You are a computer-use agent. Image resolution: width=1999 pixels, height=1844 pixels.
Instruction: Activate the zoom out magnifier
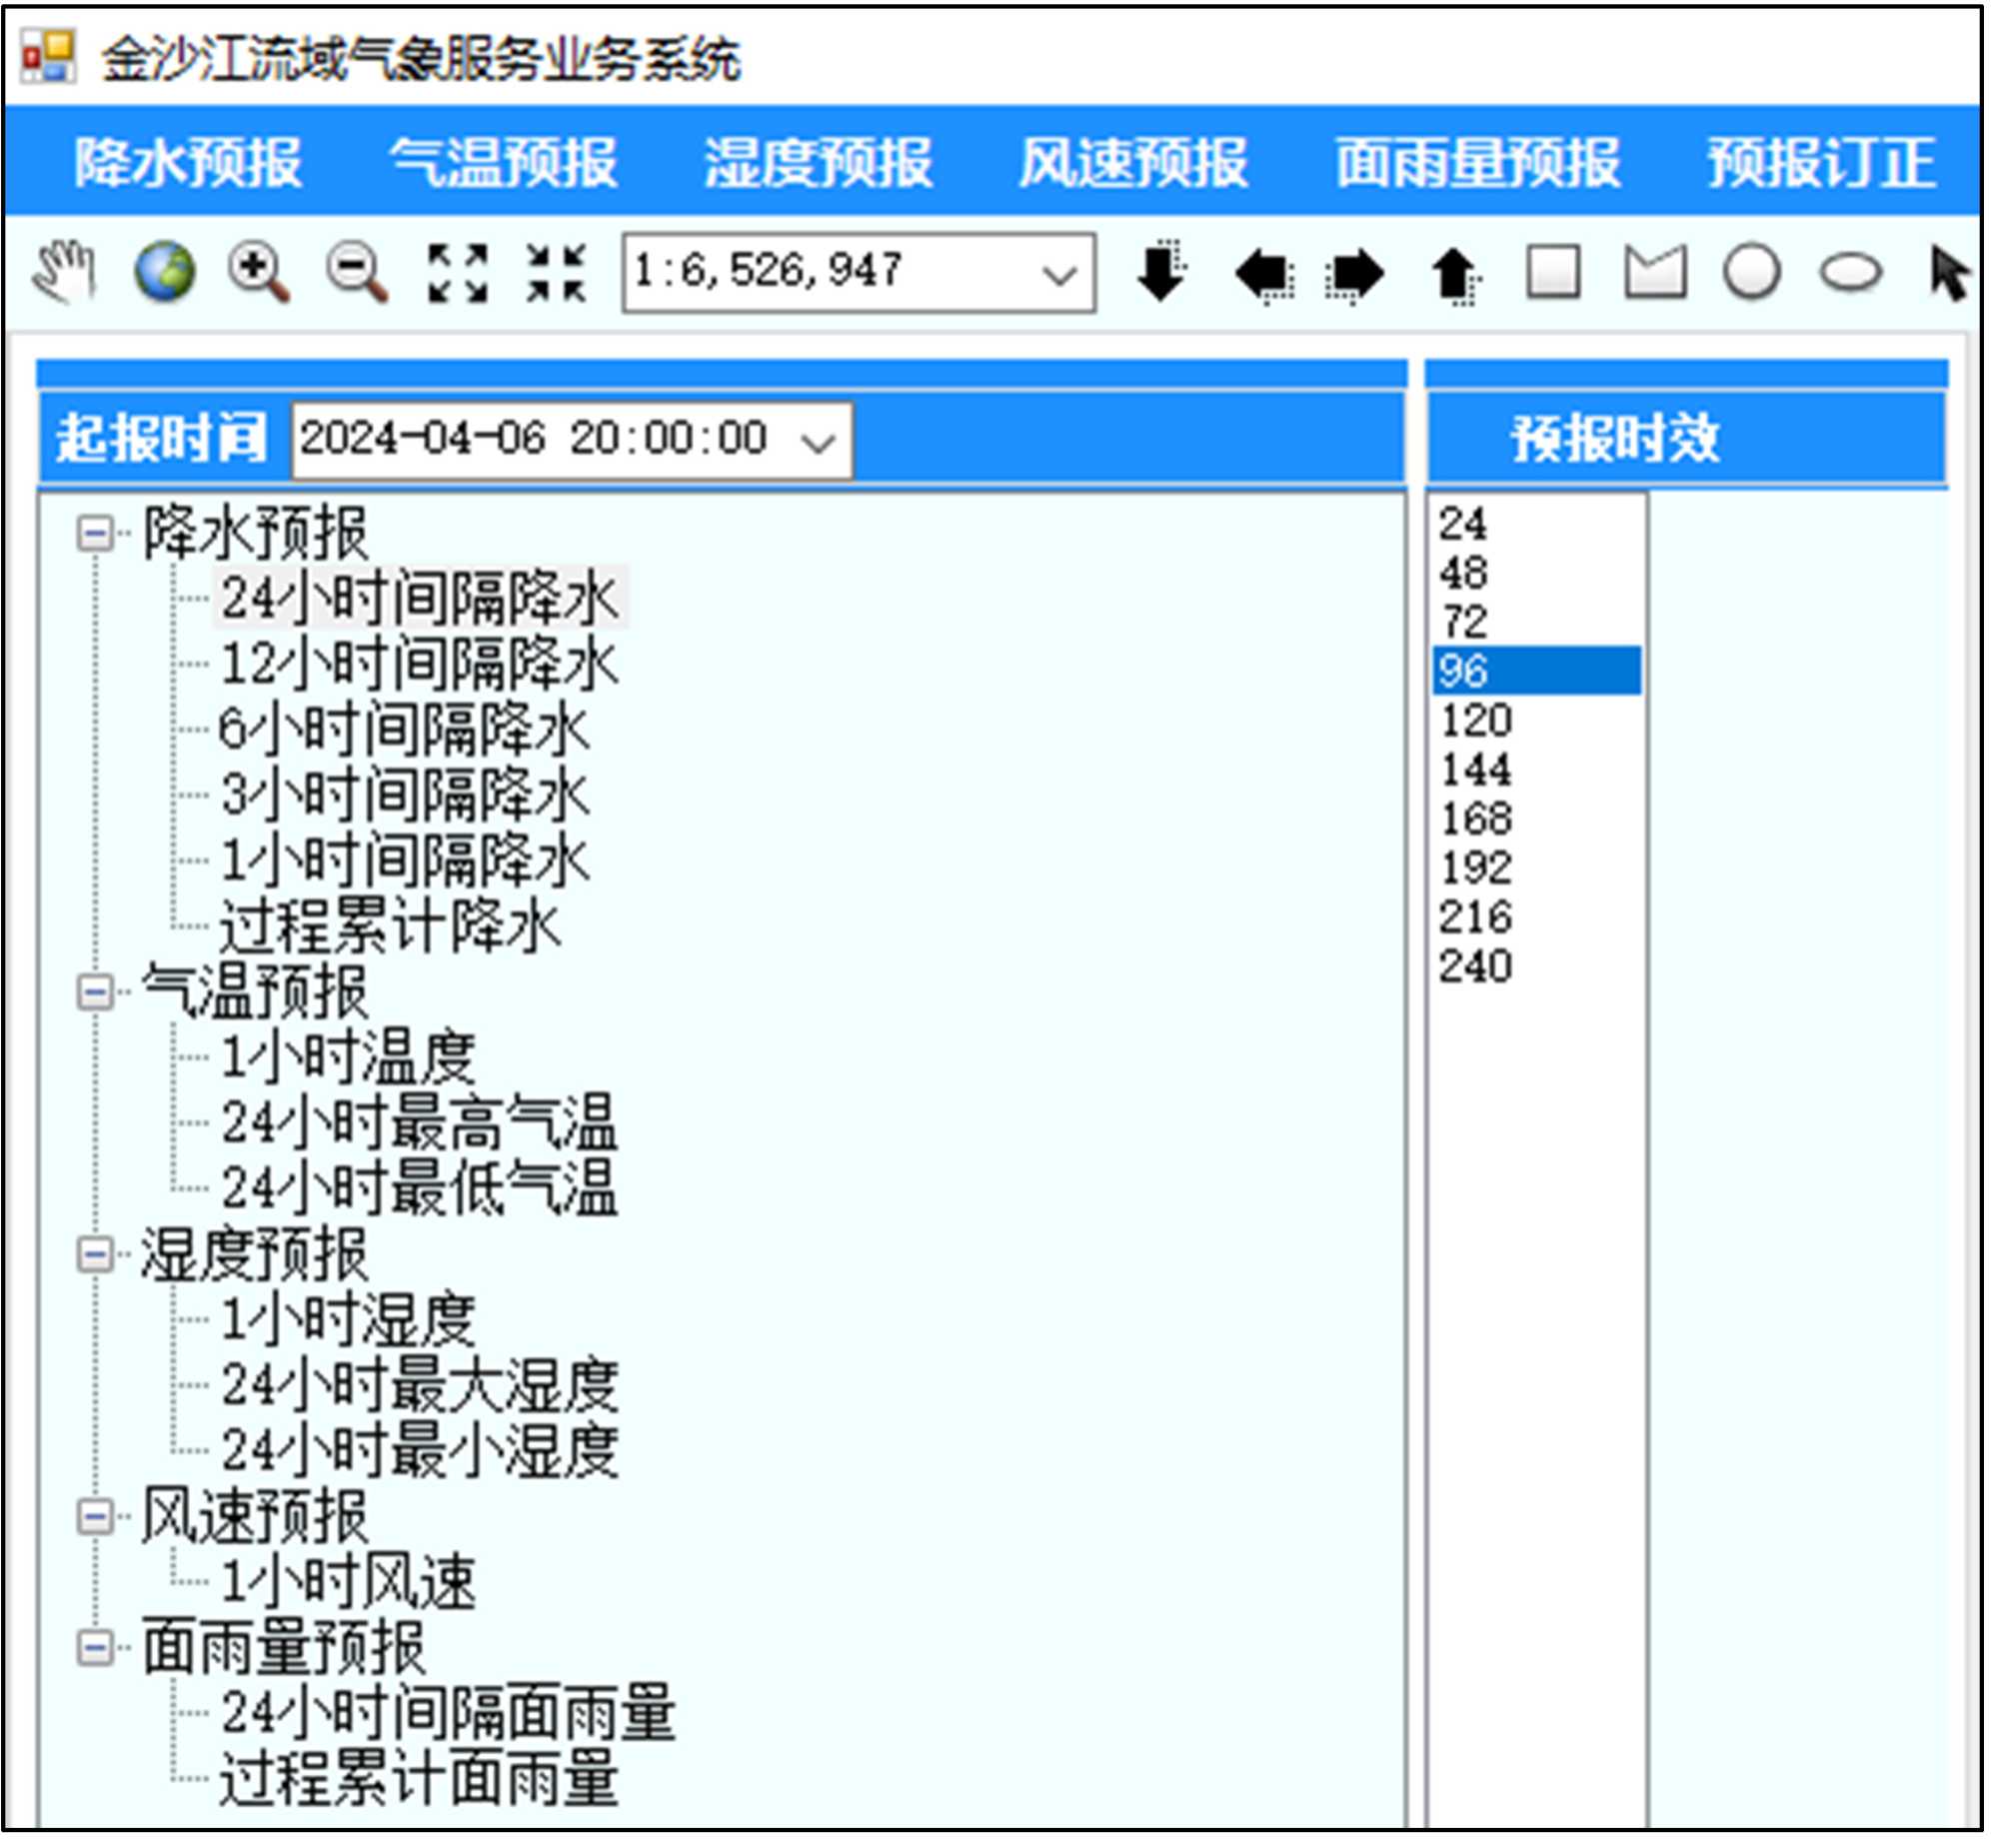pyautogui.click(x=357, y=272)
